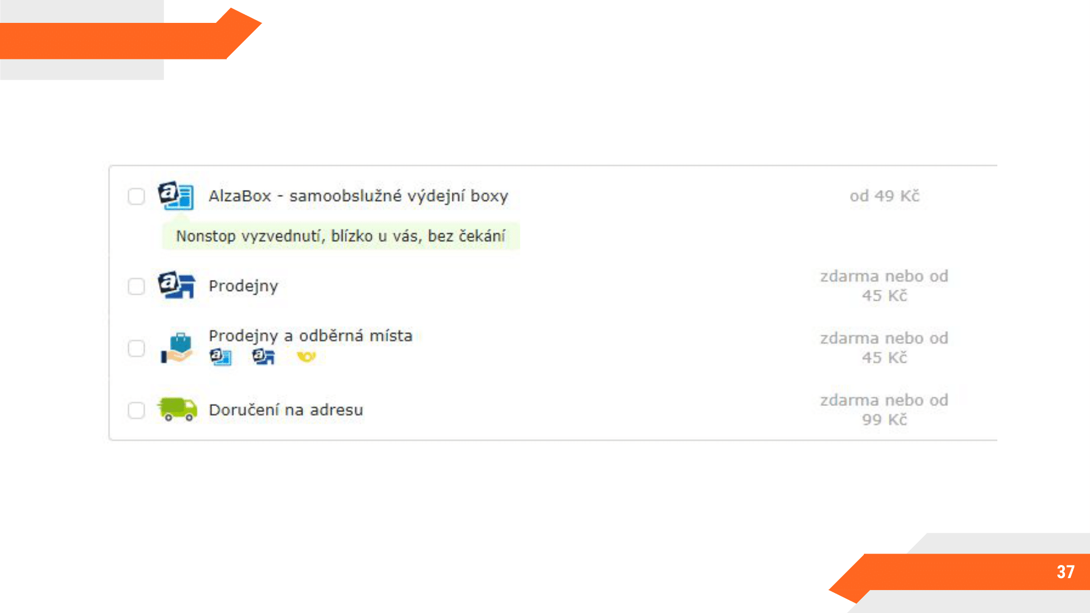1090x613 pixels.
Task: Choose Doručení na adresu label
Action: click(286, 410)
